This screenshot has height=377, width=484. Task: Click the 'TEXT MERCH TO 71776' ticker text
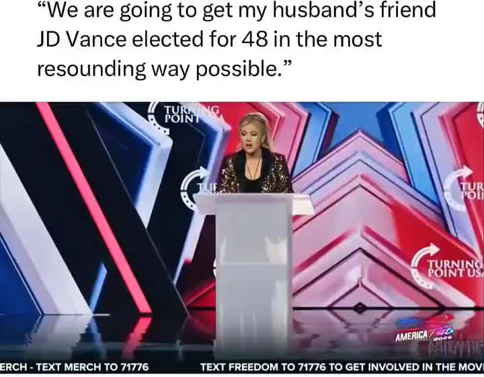coord(93,367)
